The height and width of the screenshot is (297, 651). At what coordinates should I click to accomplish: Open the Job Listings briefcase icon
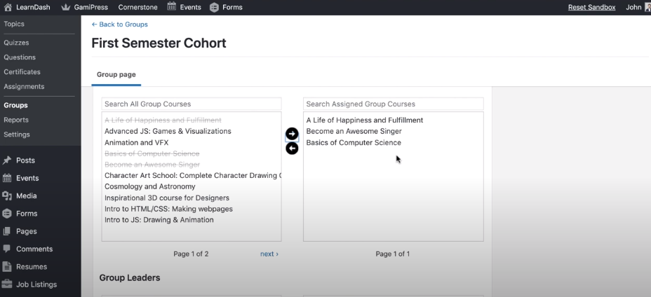click(8, 284)
